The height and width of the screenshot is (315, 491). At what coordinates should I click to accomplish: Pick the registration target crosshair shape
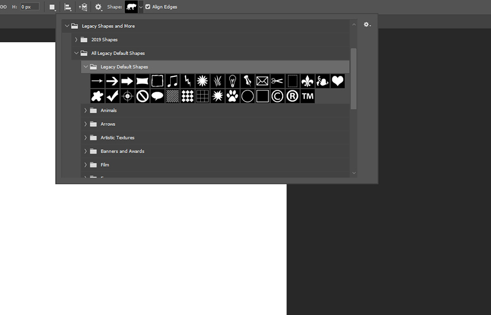(x=127, y=96)
